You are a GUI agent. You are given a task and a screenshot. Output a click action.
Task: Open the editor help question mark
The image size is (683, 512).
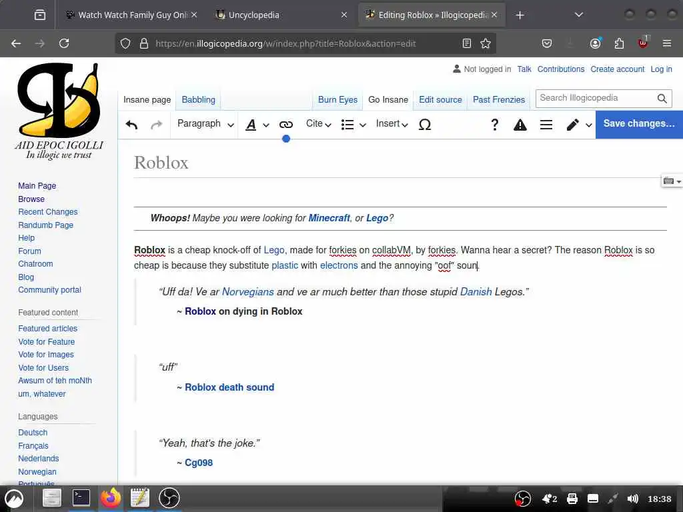pyautogui.click(x=494, y=125)
